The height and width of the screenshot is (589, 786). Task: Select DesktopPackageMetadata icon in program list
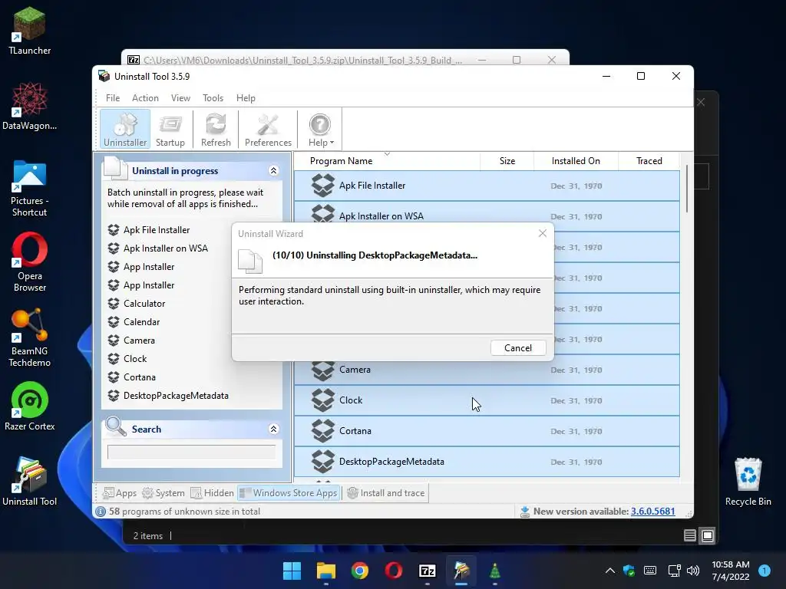click(323, 461)
